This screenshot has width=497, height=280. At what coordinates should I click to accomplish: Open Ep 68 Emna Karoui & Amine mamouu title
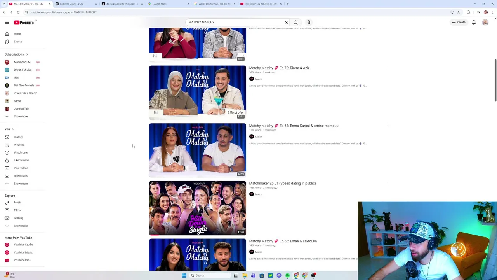(294, 126)
